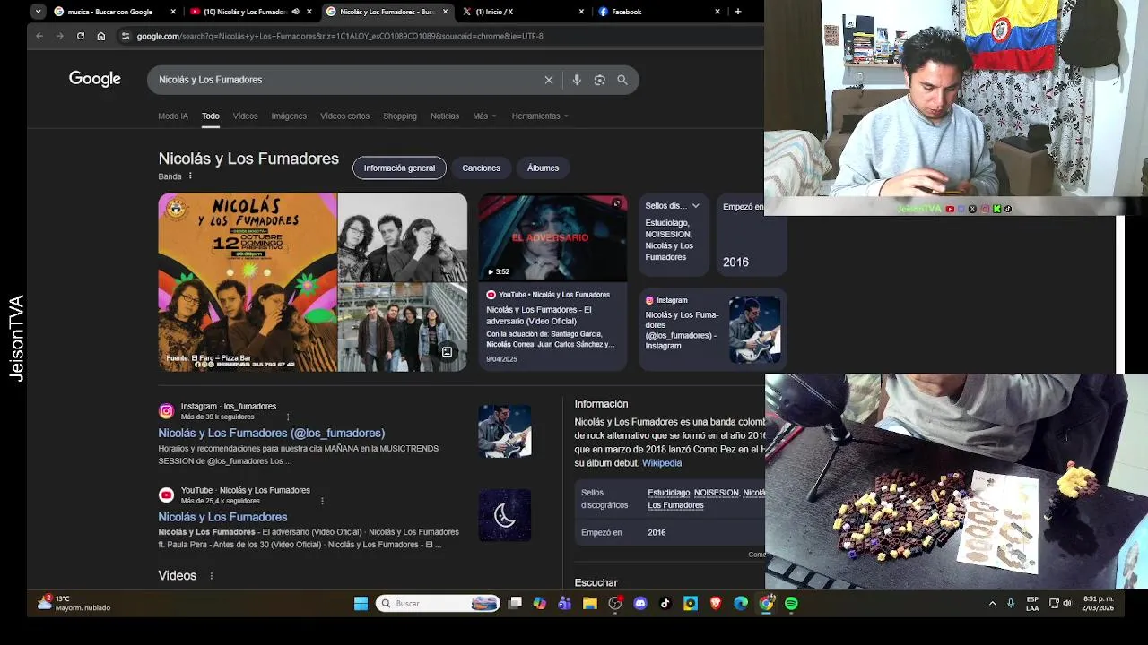
Task: Go to the Chrome home page
Action: pyautogui.click(x=101, y=36)
